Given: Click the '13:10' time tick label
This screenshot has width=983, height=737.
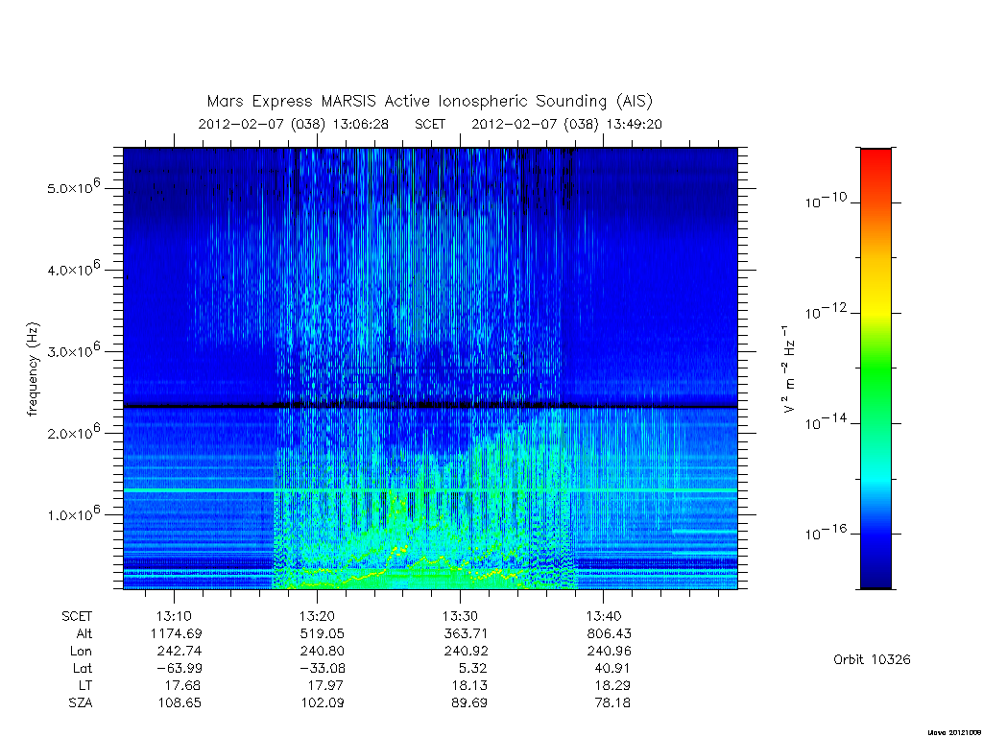Looking at the screenshot, I should pos(174,617).
